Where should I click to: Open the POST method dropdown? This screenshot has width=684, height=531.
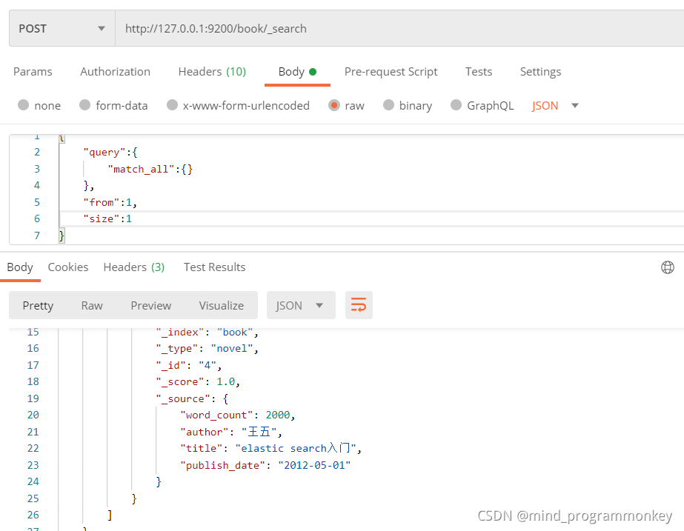62,28
